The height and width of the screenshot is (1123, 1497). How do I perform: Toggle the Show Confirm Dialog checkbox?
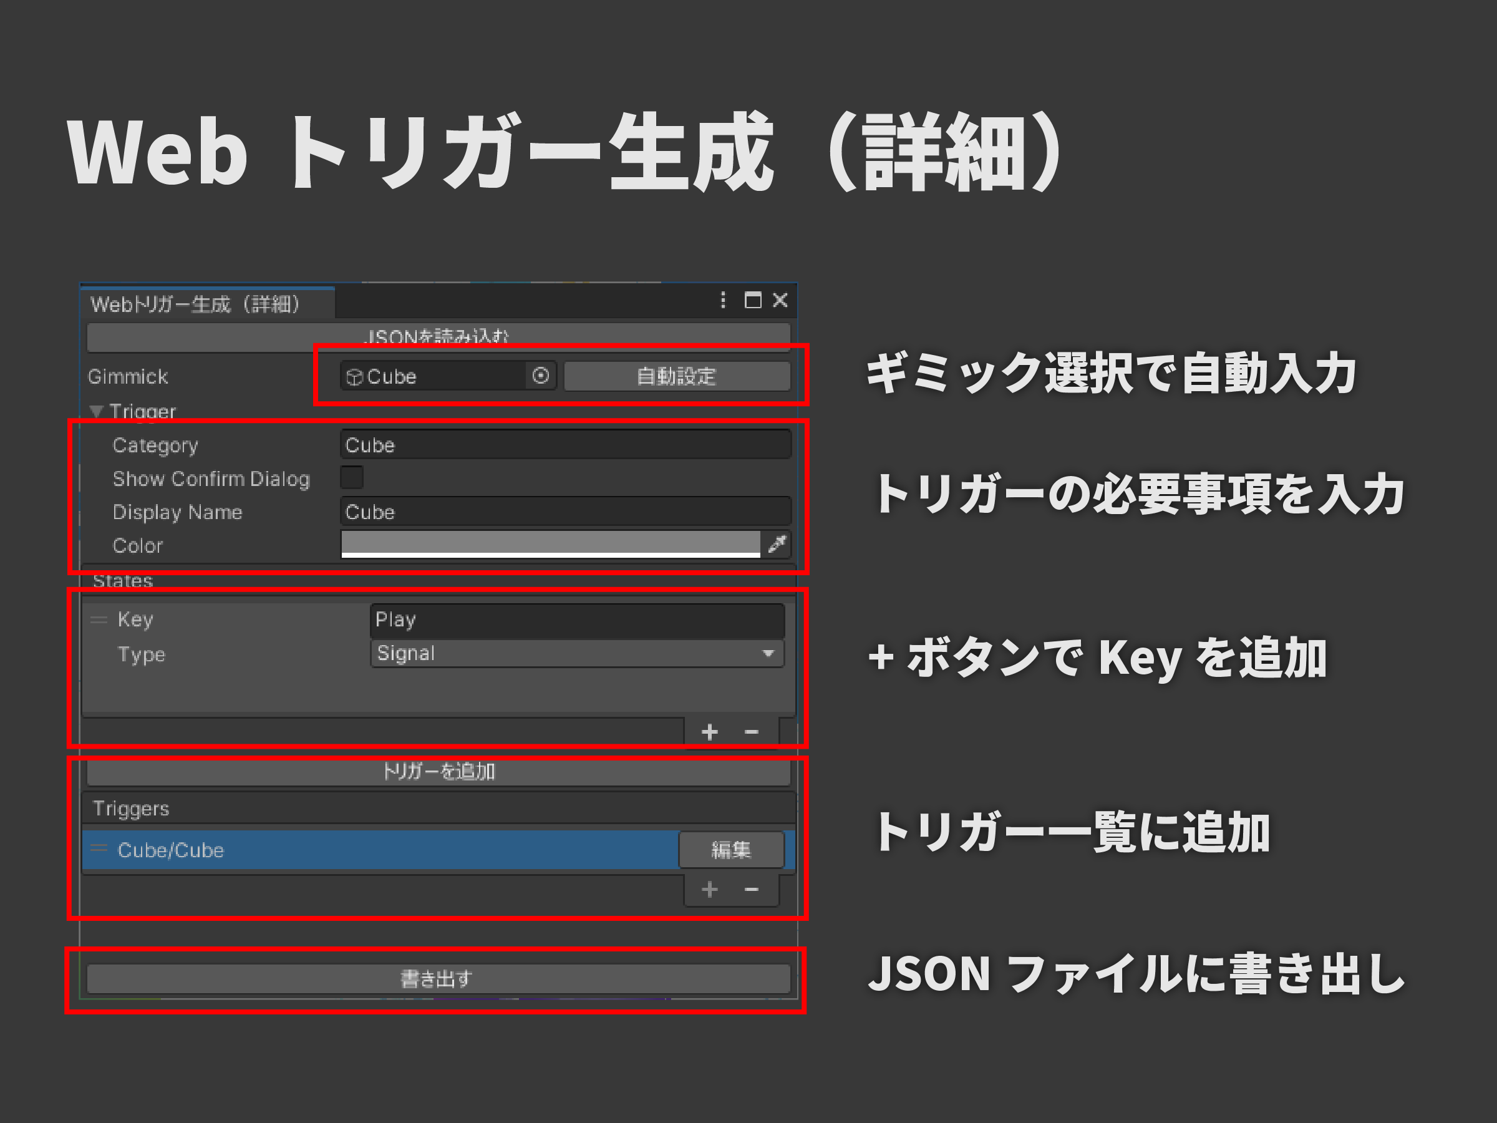(351, 477)
